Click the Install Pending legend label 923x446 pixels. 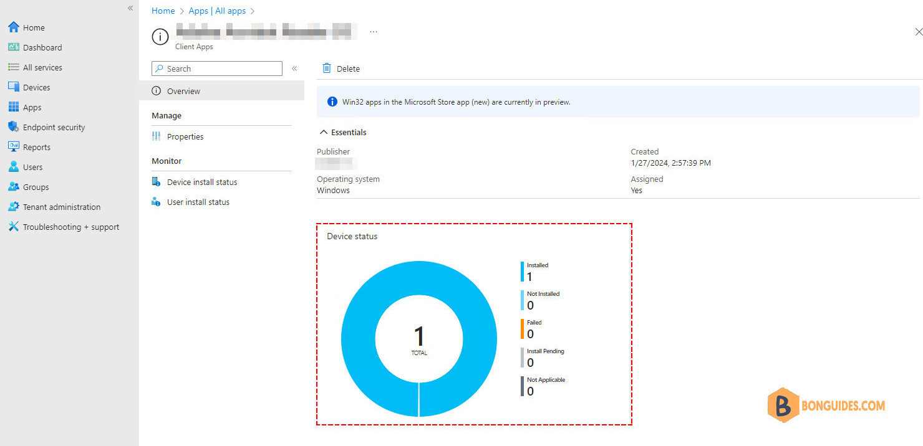[546, 351]
